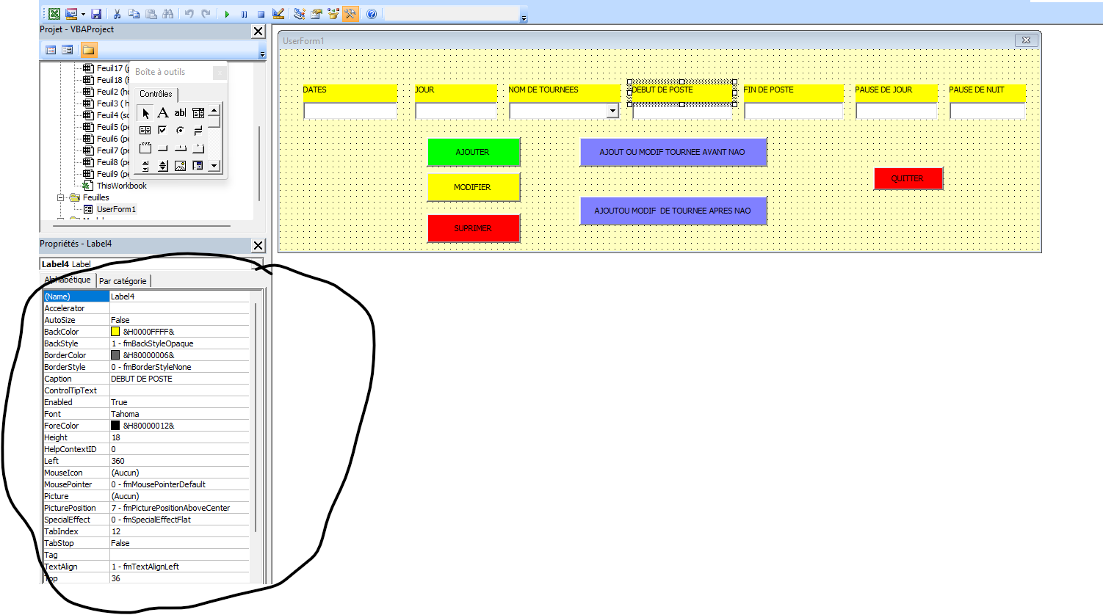Open Find with the binoculars icon
The image size is (1103, 615).
[168, 13]
